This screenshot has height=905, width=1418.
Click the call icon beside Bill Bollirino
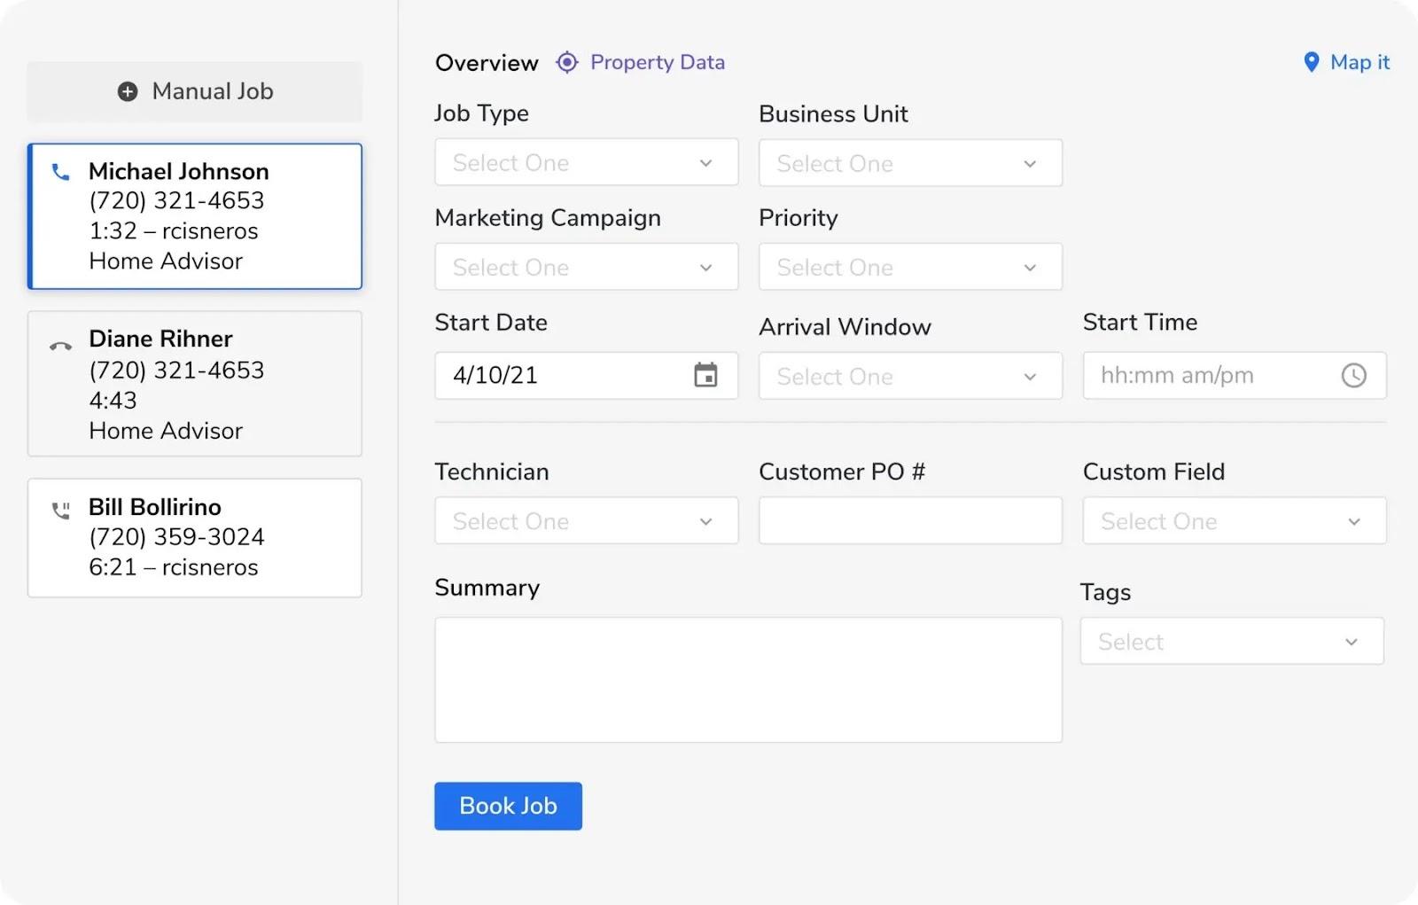pos(60,511)
